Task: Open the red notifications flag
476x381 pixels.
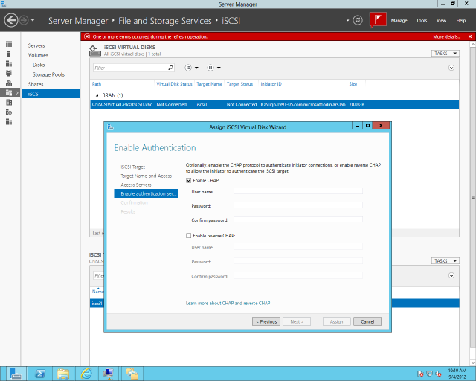Action: (378, 20)
